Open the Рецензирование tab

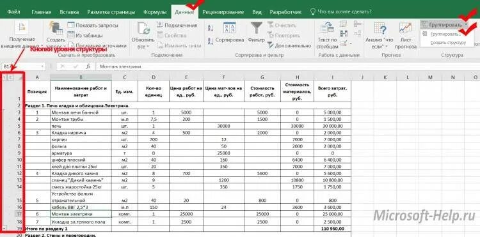click(x=223, y=12)
